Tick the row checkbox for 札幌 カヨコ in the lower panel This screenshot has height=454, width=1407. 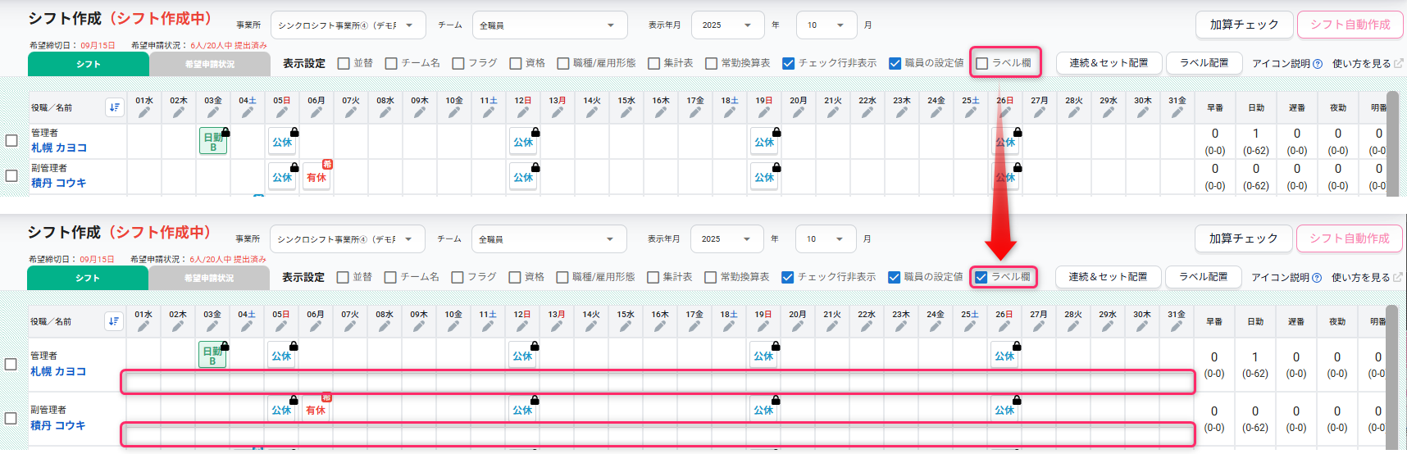11,364
